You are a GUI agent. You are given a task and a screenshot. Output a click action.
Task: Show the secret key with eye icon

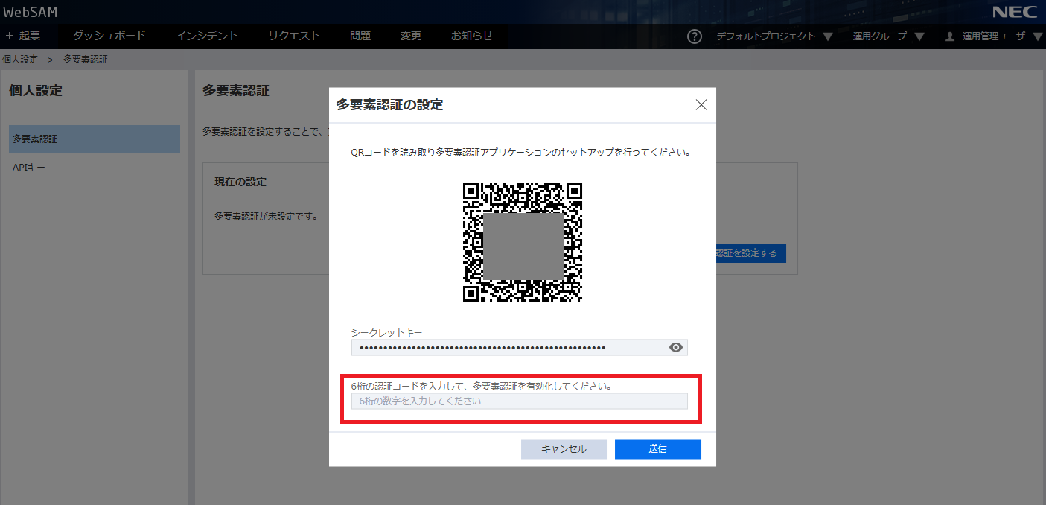click(x=676, y=347)
